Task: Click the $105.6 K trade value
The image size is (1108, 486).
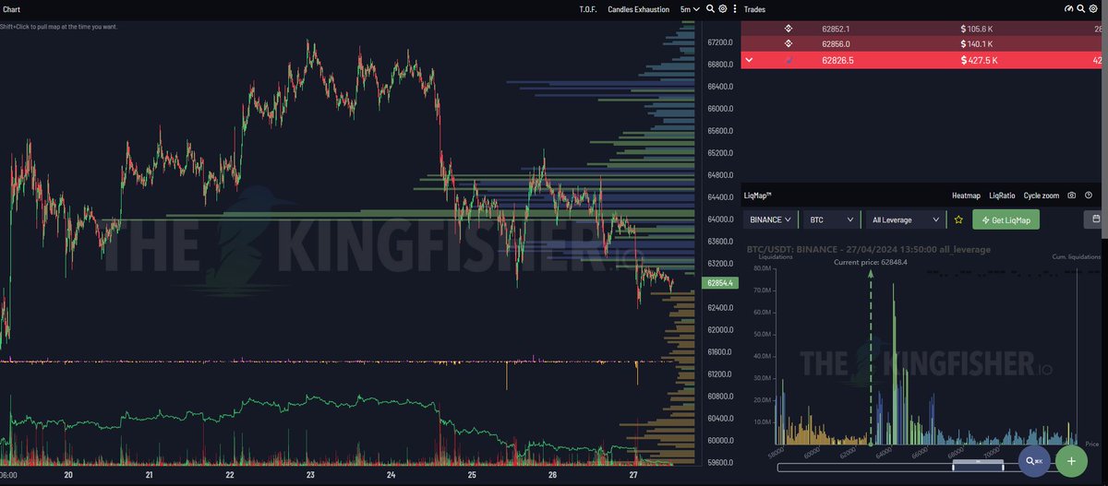Action: (979, 29)
